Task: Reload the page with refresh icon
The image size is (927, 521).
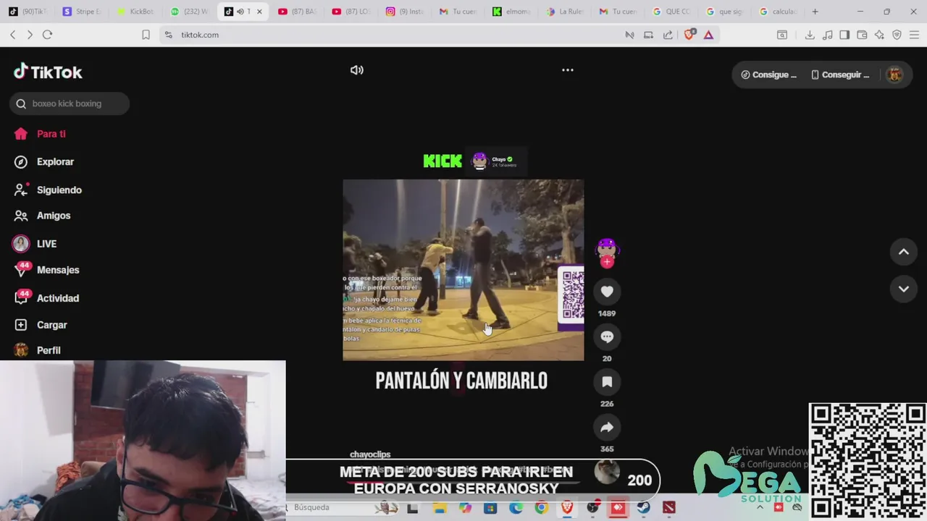Action: [x=47, y=35]
